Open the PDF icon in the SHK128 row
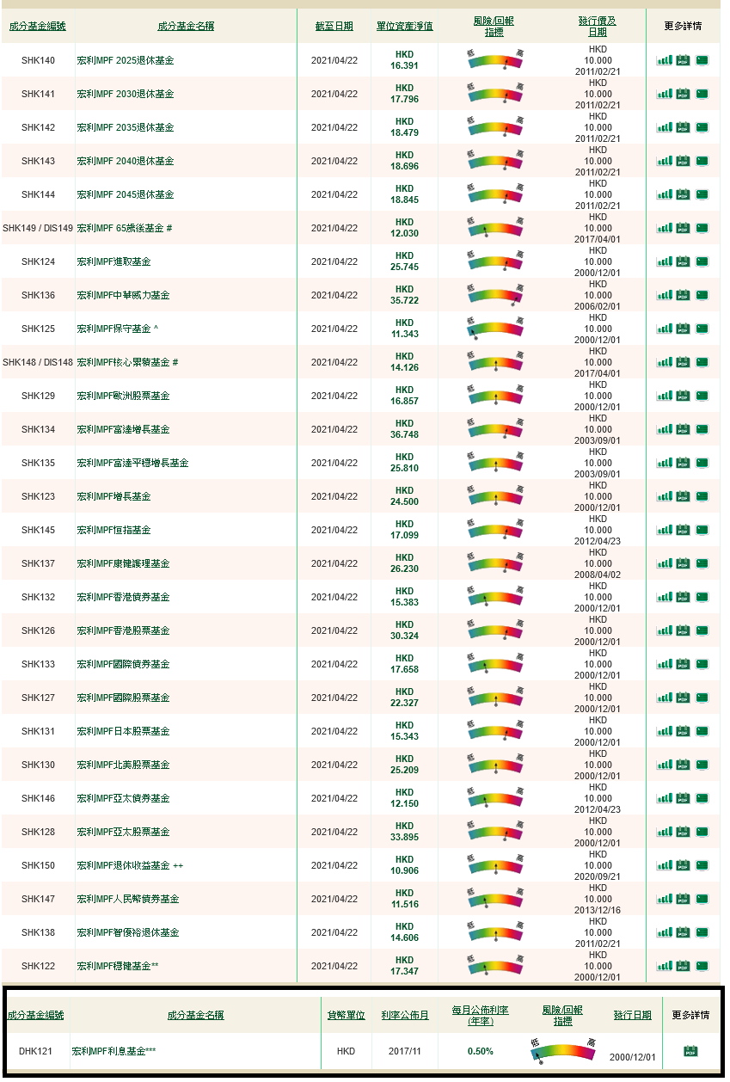The height and width of the screenshot is (1082, 730). 683,832
